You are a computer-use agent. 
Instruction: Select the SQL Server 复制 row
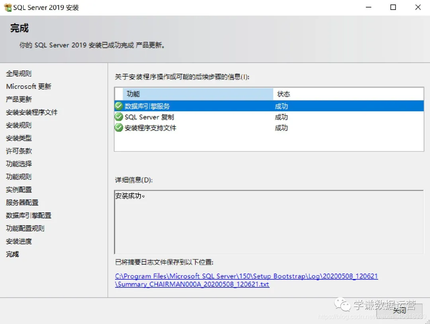269,117
